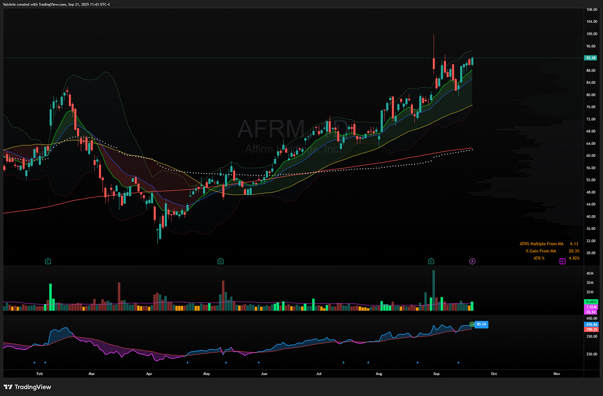Click the 48.00 price axis label
Screen dimensions: 603x396
pos(591,192)
